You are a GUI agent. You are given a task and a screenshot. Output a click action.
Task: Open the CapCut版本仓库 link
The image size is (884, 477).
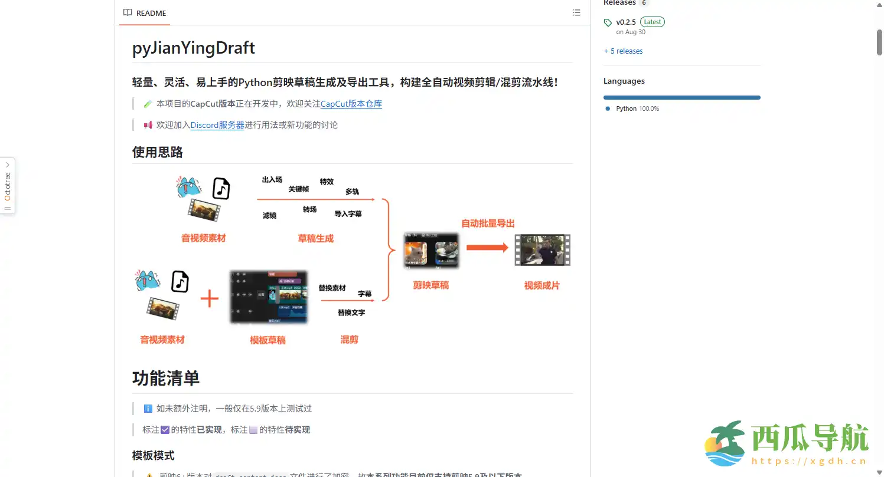[x=351, y=104]
